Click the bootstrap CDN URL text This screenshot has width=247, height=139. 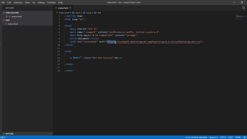154,42
